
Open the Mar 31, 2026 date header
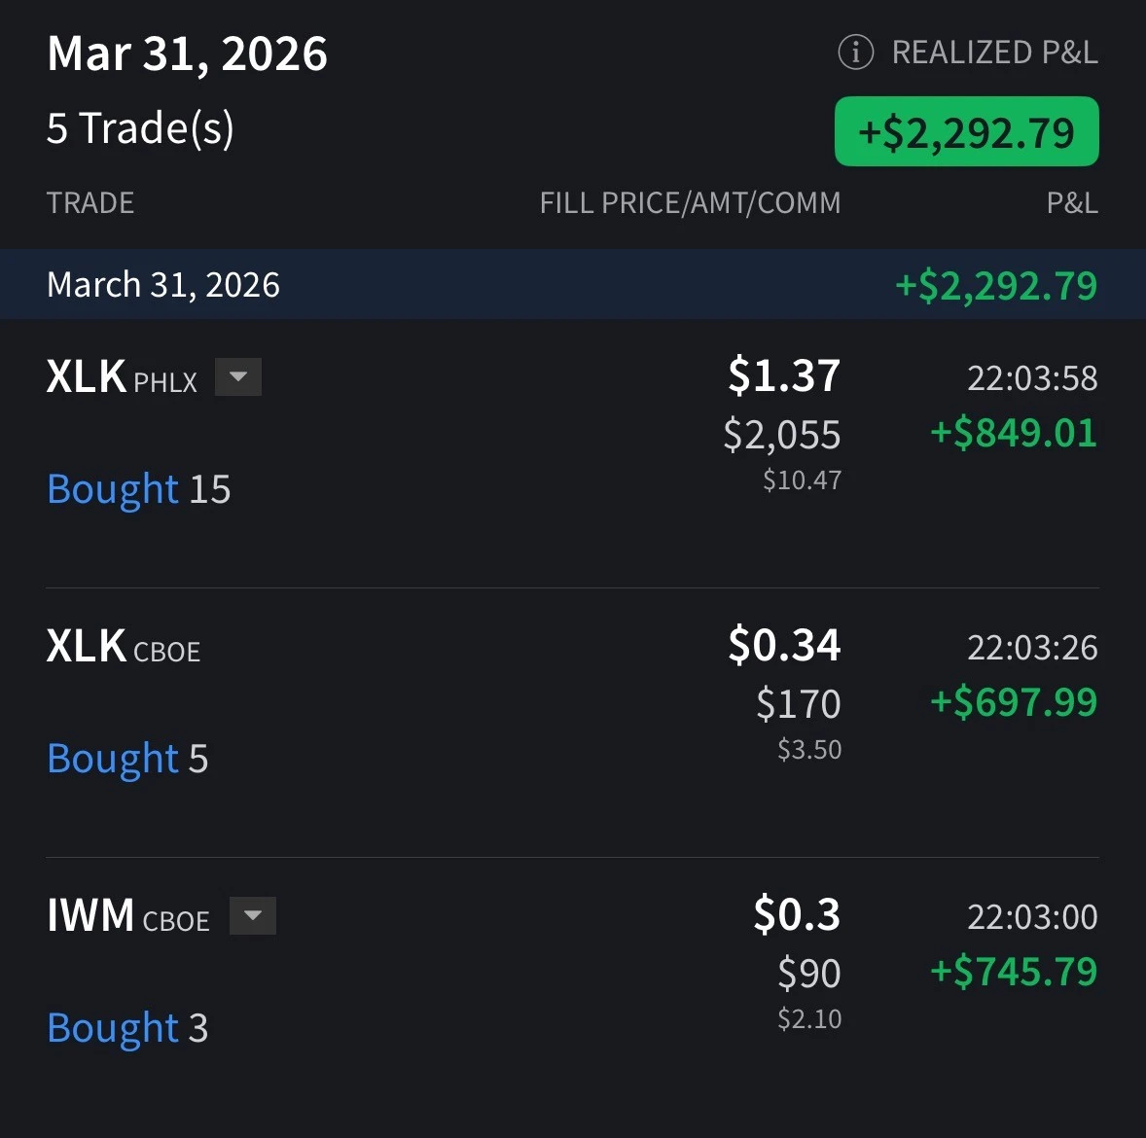[x=187, y=53]
